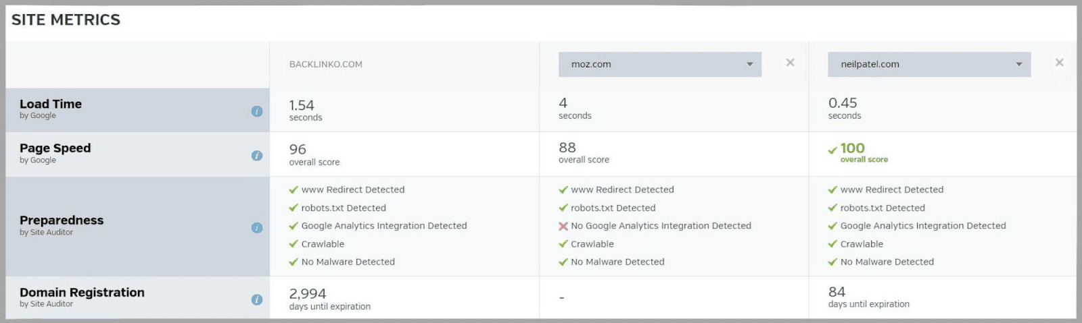Remove the neilpatel.com comparison column
The height and width of the screenshot is (323, 1082).
pos(1059,63)
